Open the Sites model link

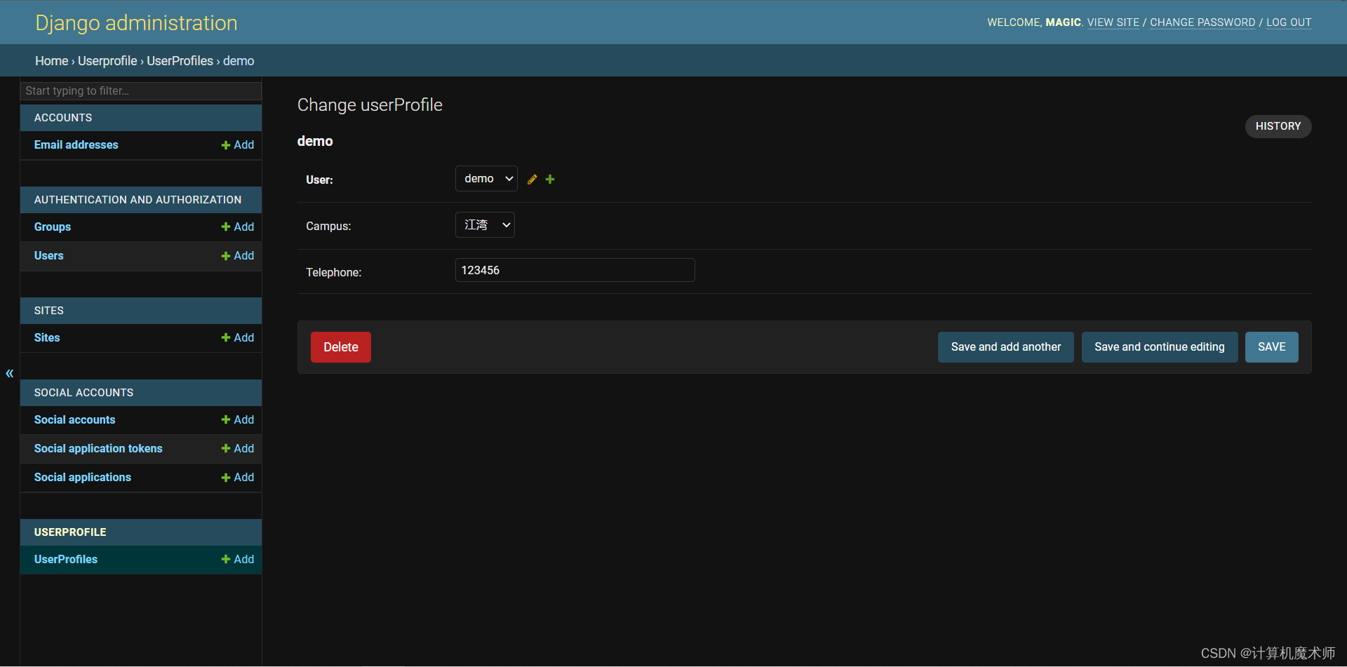(47, 338)
